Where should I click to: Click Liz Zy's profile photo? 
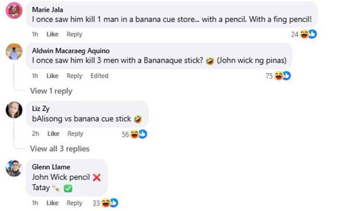coord(14,110)
